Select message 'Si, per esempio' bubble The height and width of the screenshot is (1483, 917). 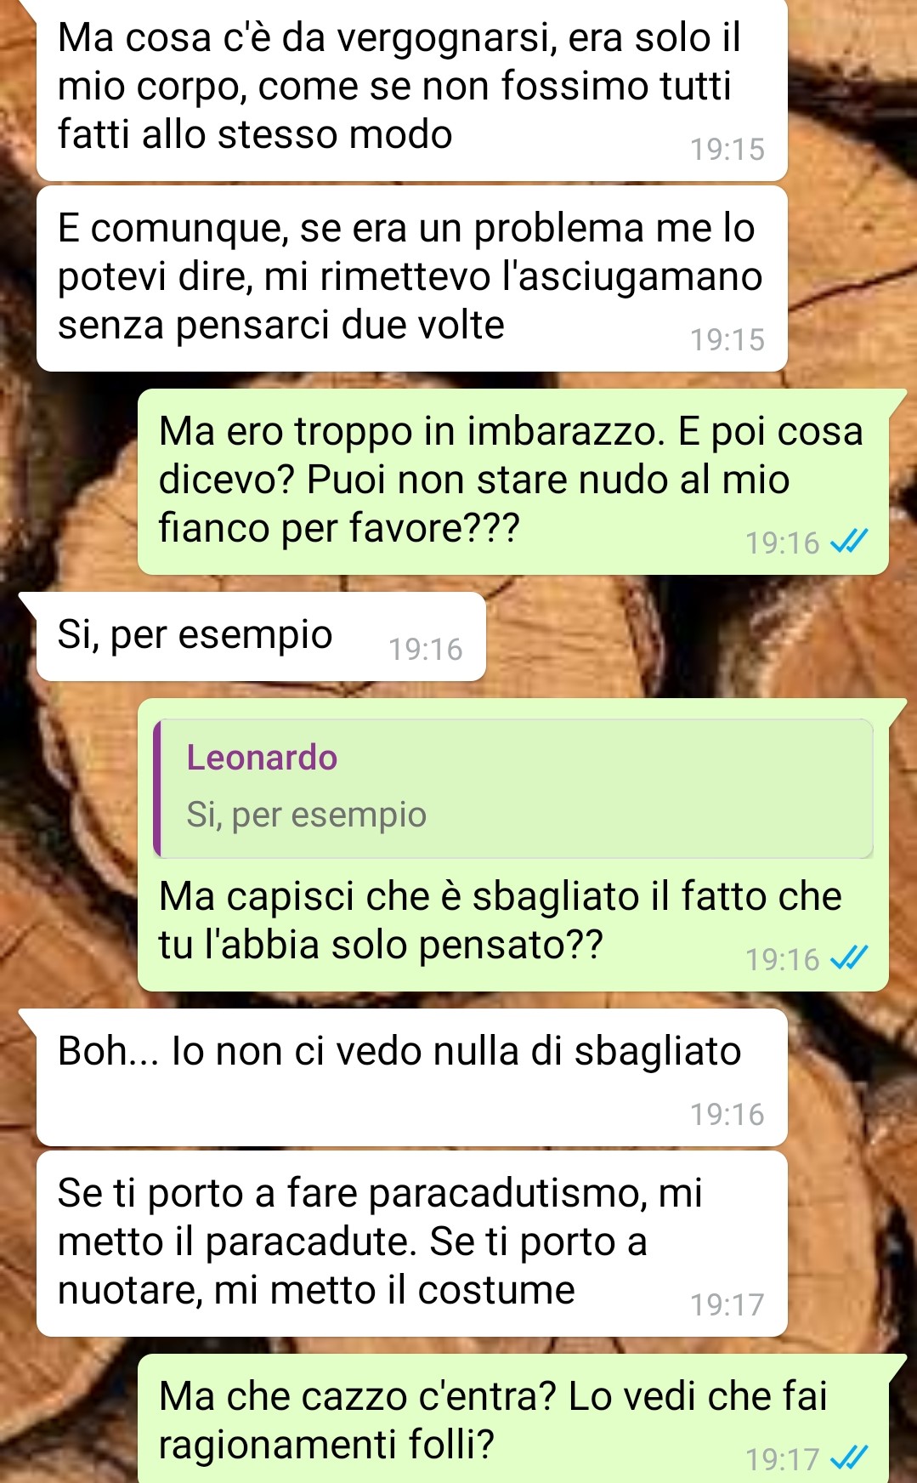coord(261,636)
